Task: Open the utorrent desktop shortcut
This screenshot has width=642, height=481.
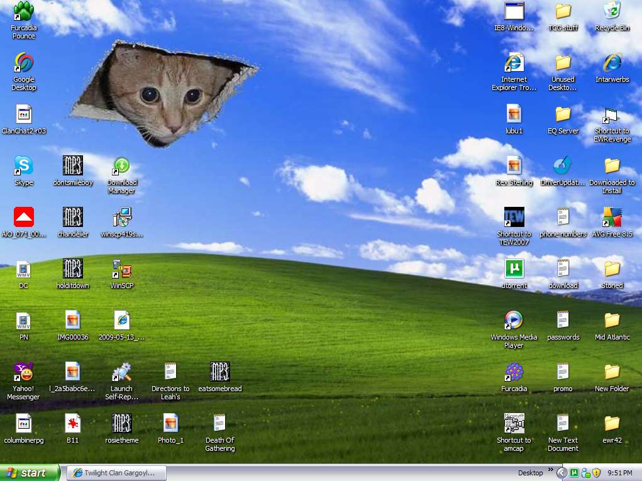Action: (x=514, y=269)
